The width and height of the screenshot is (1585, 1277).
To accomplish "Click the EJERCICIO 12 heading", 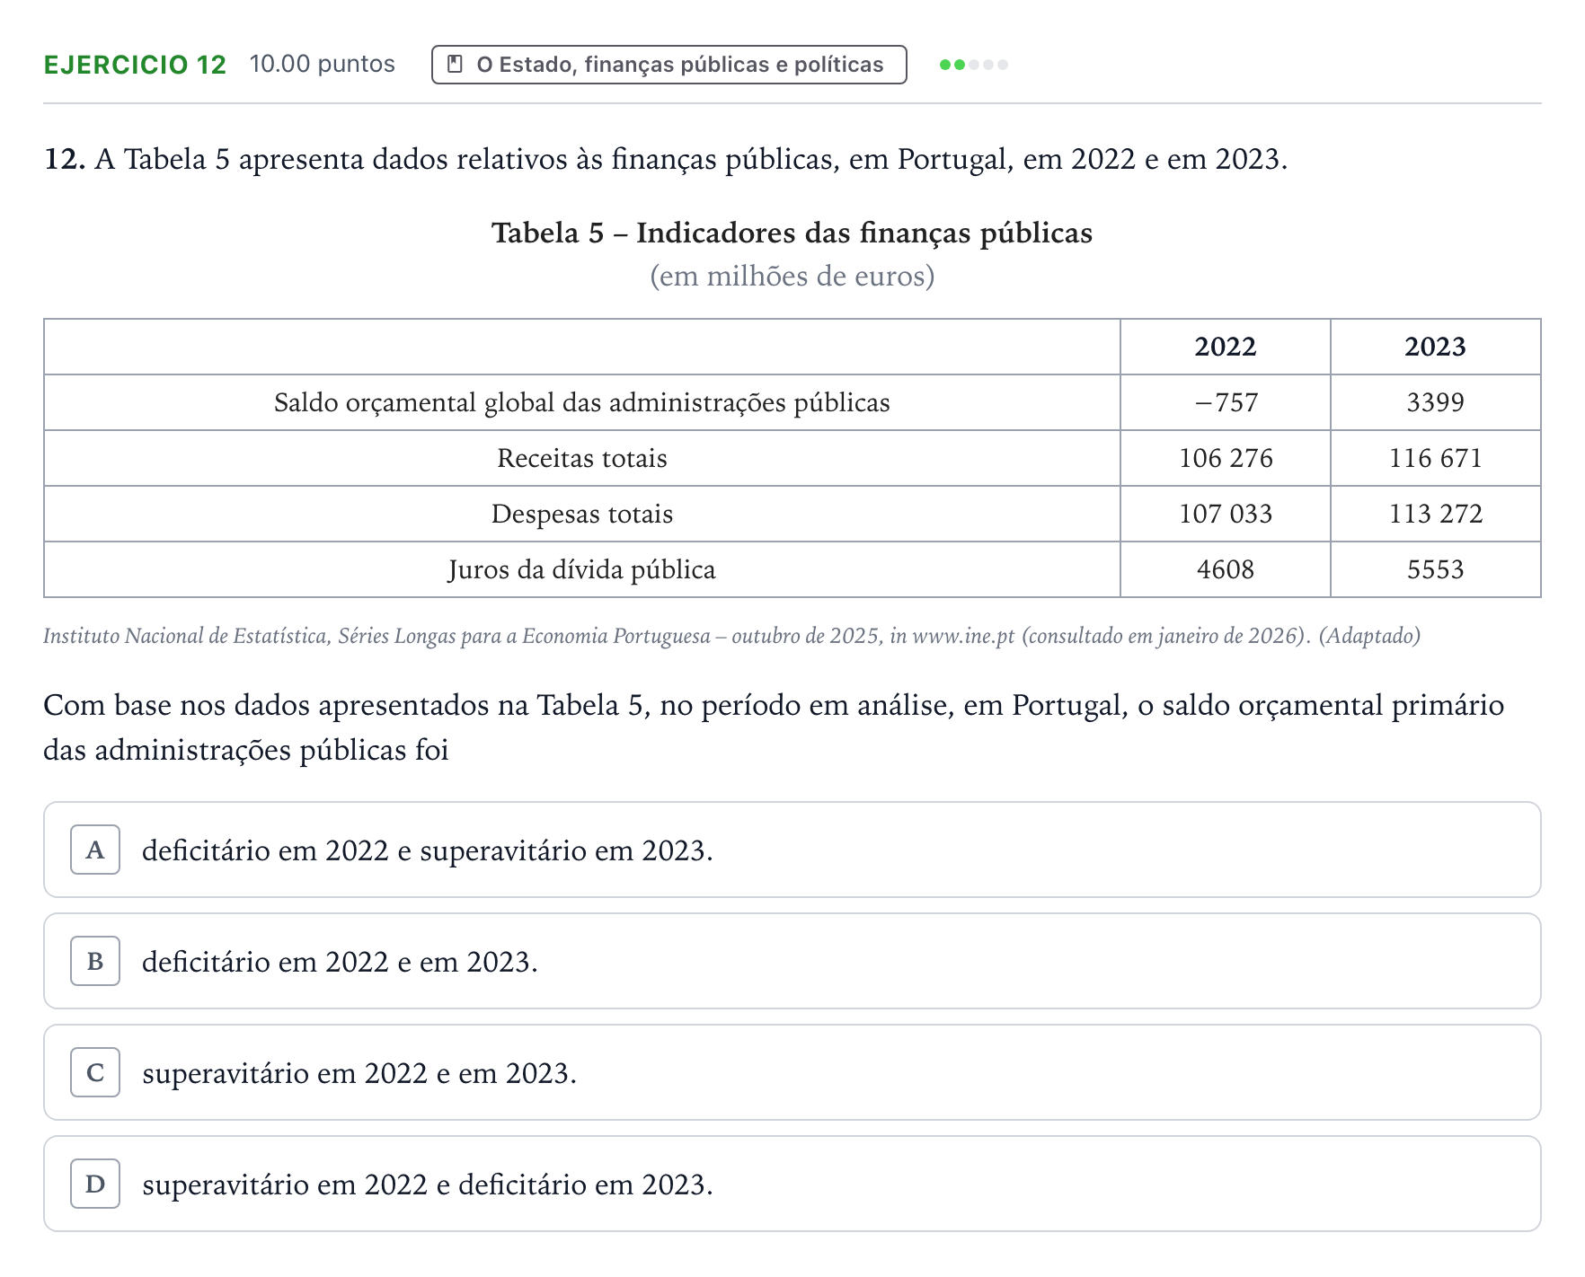I will coord(135,65).
